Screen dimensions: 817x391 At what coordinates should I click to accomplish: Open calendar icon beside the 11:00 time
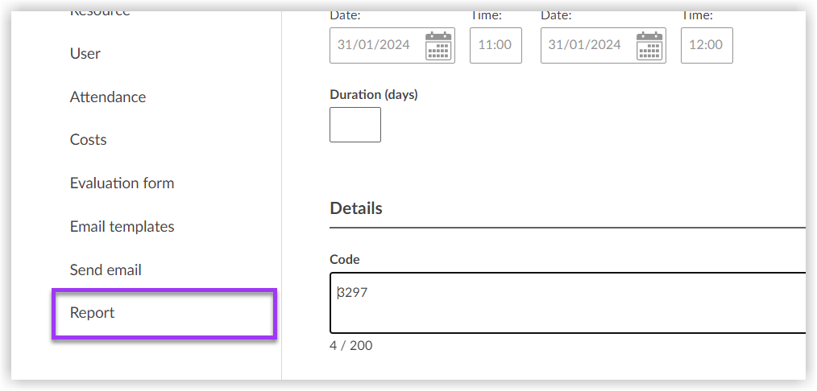pyautogui.click(x=438, y=46)
